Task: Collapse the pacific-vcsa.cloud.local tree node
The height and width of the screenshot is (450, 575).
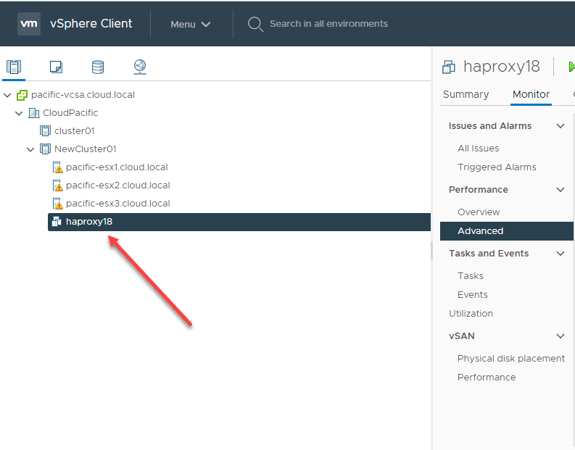Action: coord(7,95)
